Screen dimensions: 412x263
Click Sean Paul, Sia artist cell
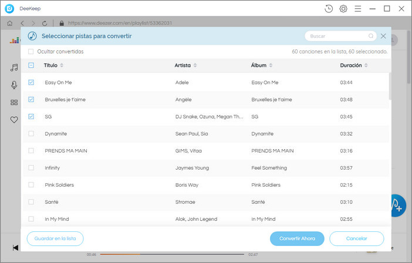[191, 134]
